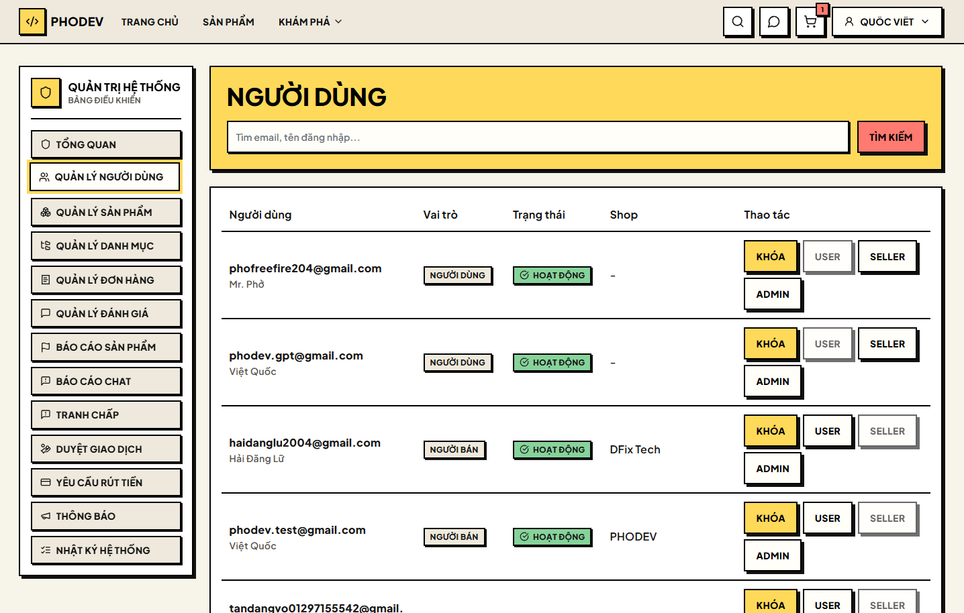
Task: Make phofreefire204@gmail.com an Admin
Action: pyautogui.click(x=773, y=294)
